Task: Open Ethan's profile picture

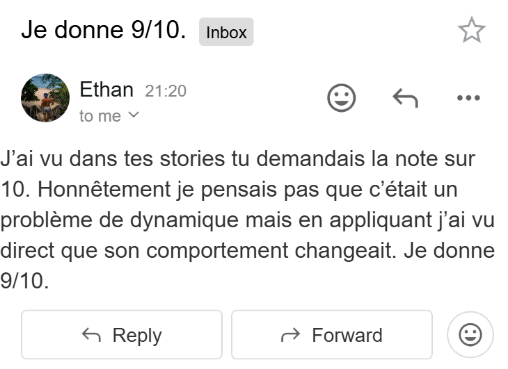Action: (x=45, y=98)
